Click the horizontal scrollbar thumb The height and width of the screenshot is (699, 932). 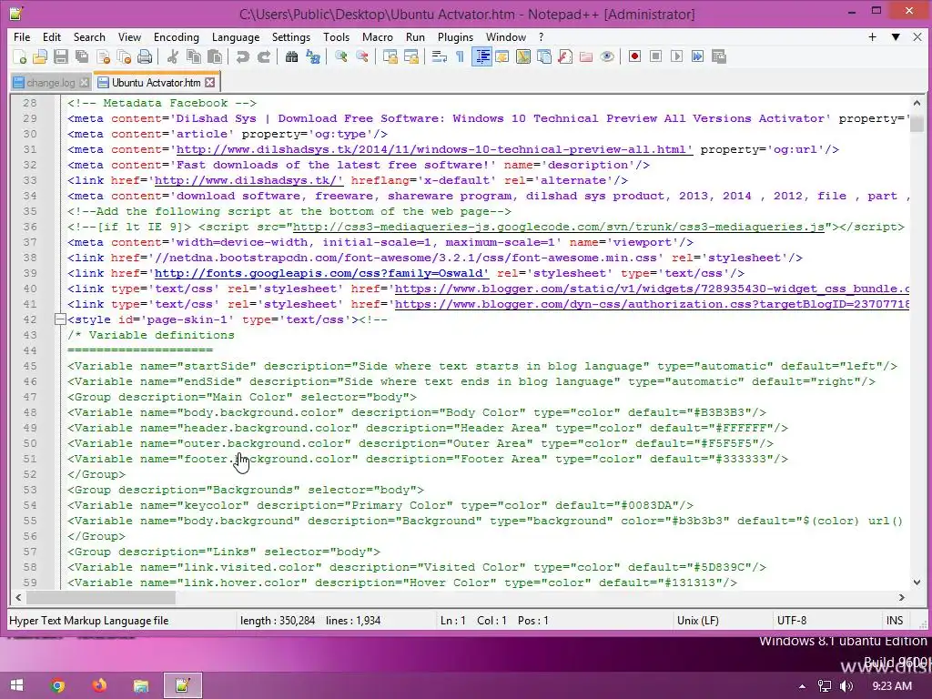tap(100, 597)
